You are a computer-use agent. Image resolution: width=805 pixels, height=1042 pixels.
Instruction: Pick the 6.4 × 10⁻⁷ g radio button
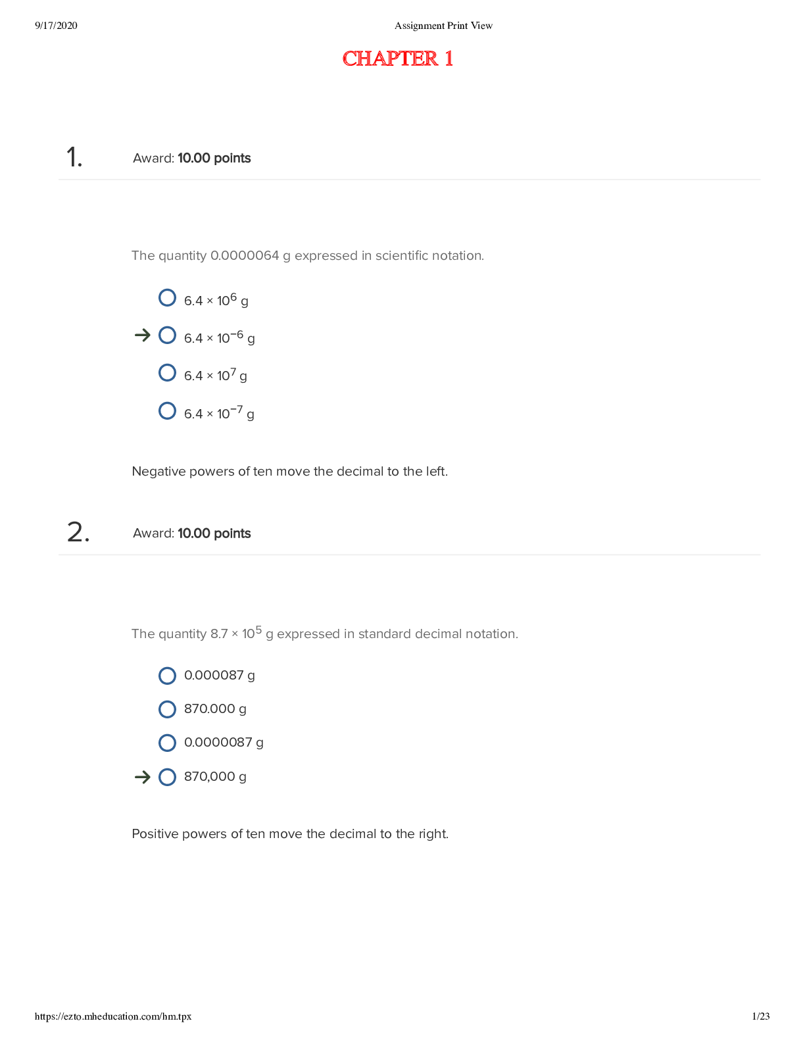point(167,411)
